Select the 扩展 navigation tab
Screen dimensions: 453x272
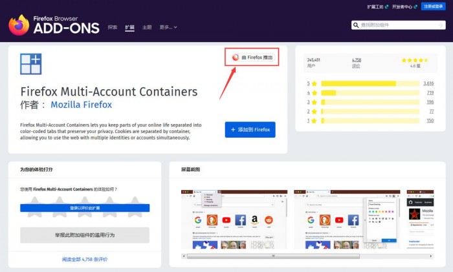[129, 27]
